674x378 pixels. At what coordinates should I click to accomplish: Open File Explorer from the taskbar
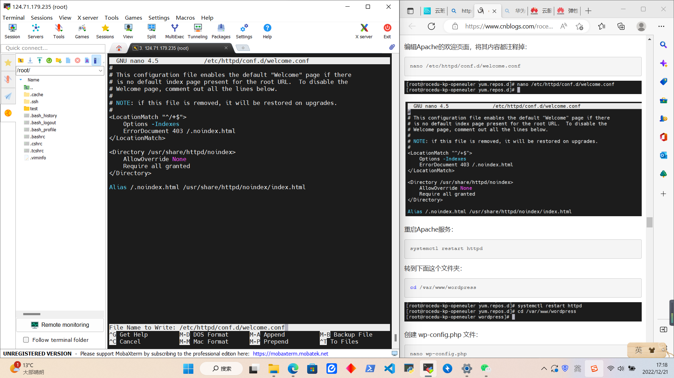tap(273, 369)
